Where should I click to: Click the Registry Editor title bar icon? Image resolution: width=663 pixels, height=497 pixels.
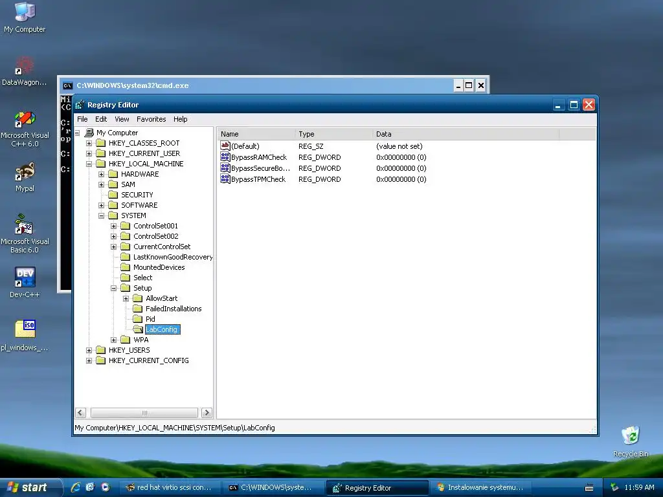80,105
